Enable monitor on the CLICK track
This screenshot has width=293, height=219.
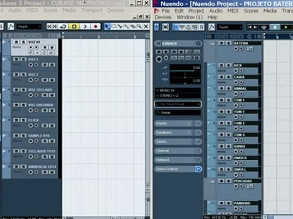(36, 126)
